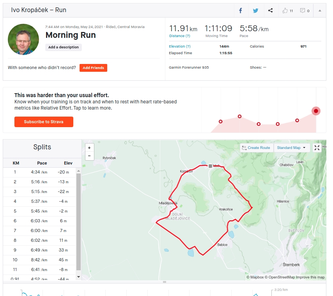Open the Standard Map style dropdown
333x296 pixels.
tap(291, 148)
